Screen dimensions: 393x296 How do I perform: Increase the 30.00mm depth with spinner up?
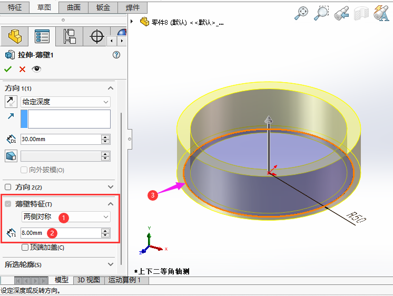(105, 137)
